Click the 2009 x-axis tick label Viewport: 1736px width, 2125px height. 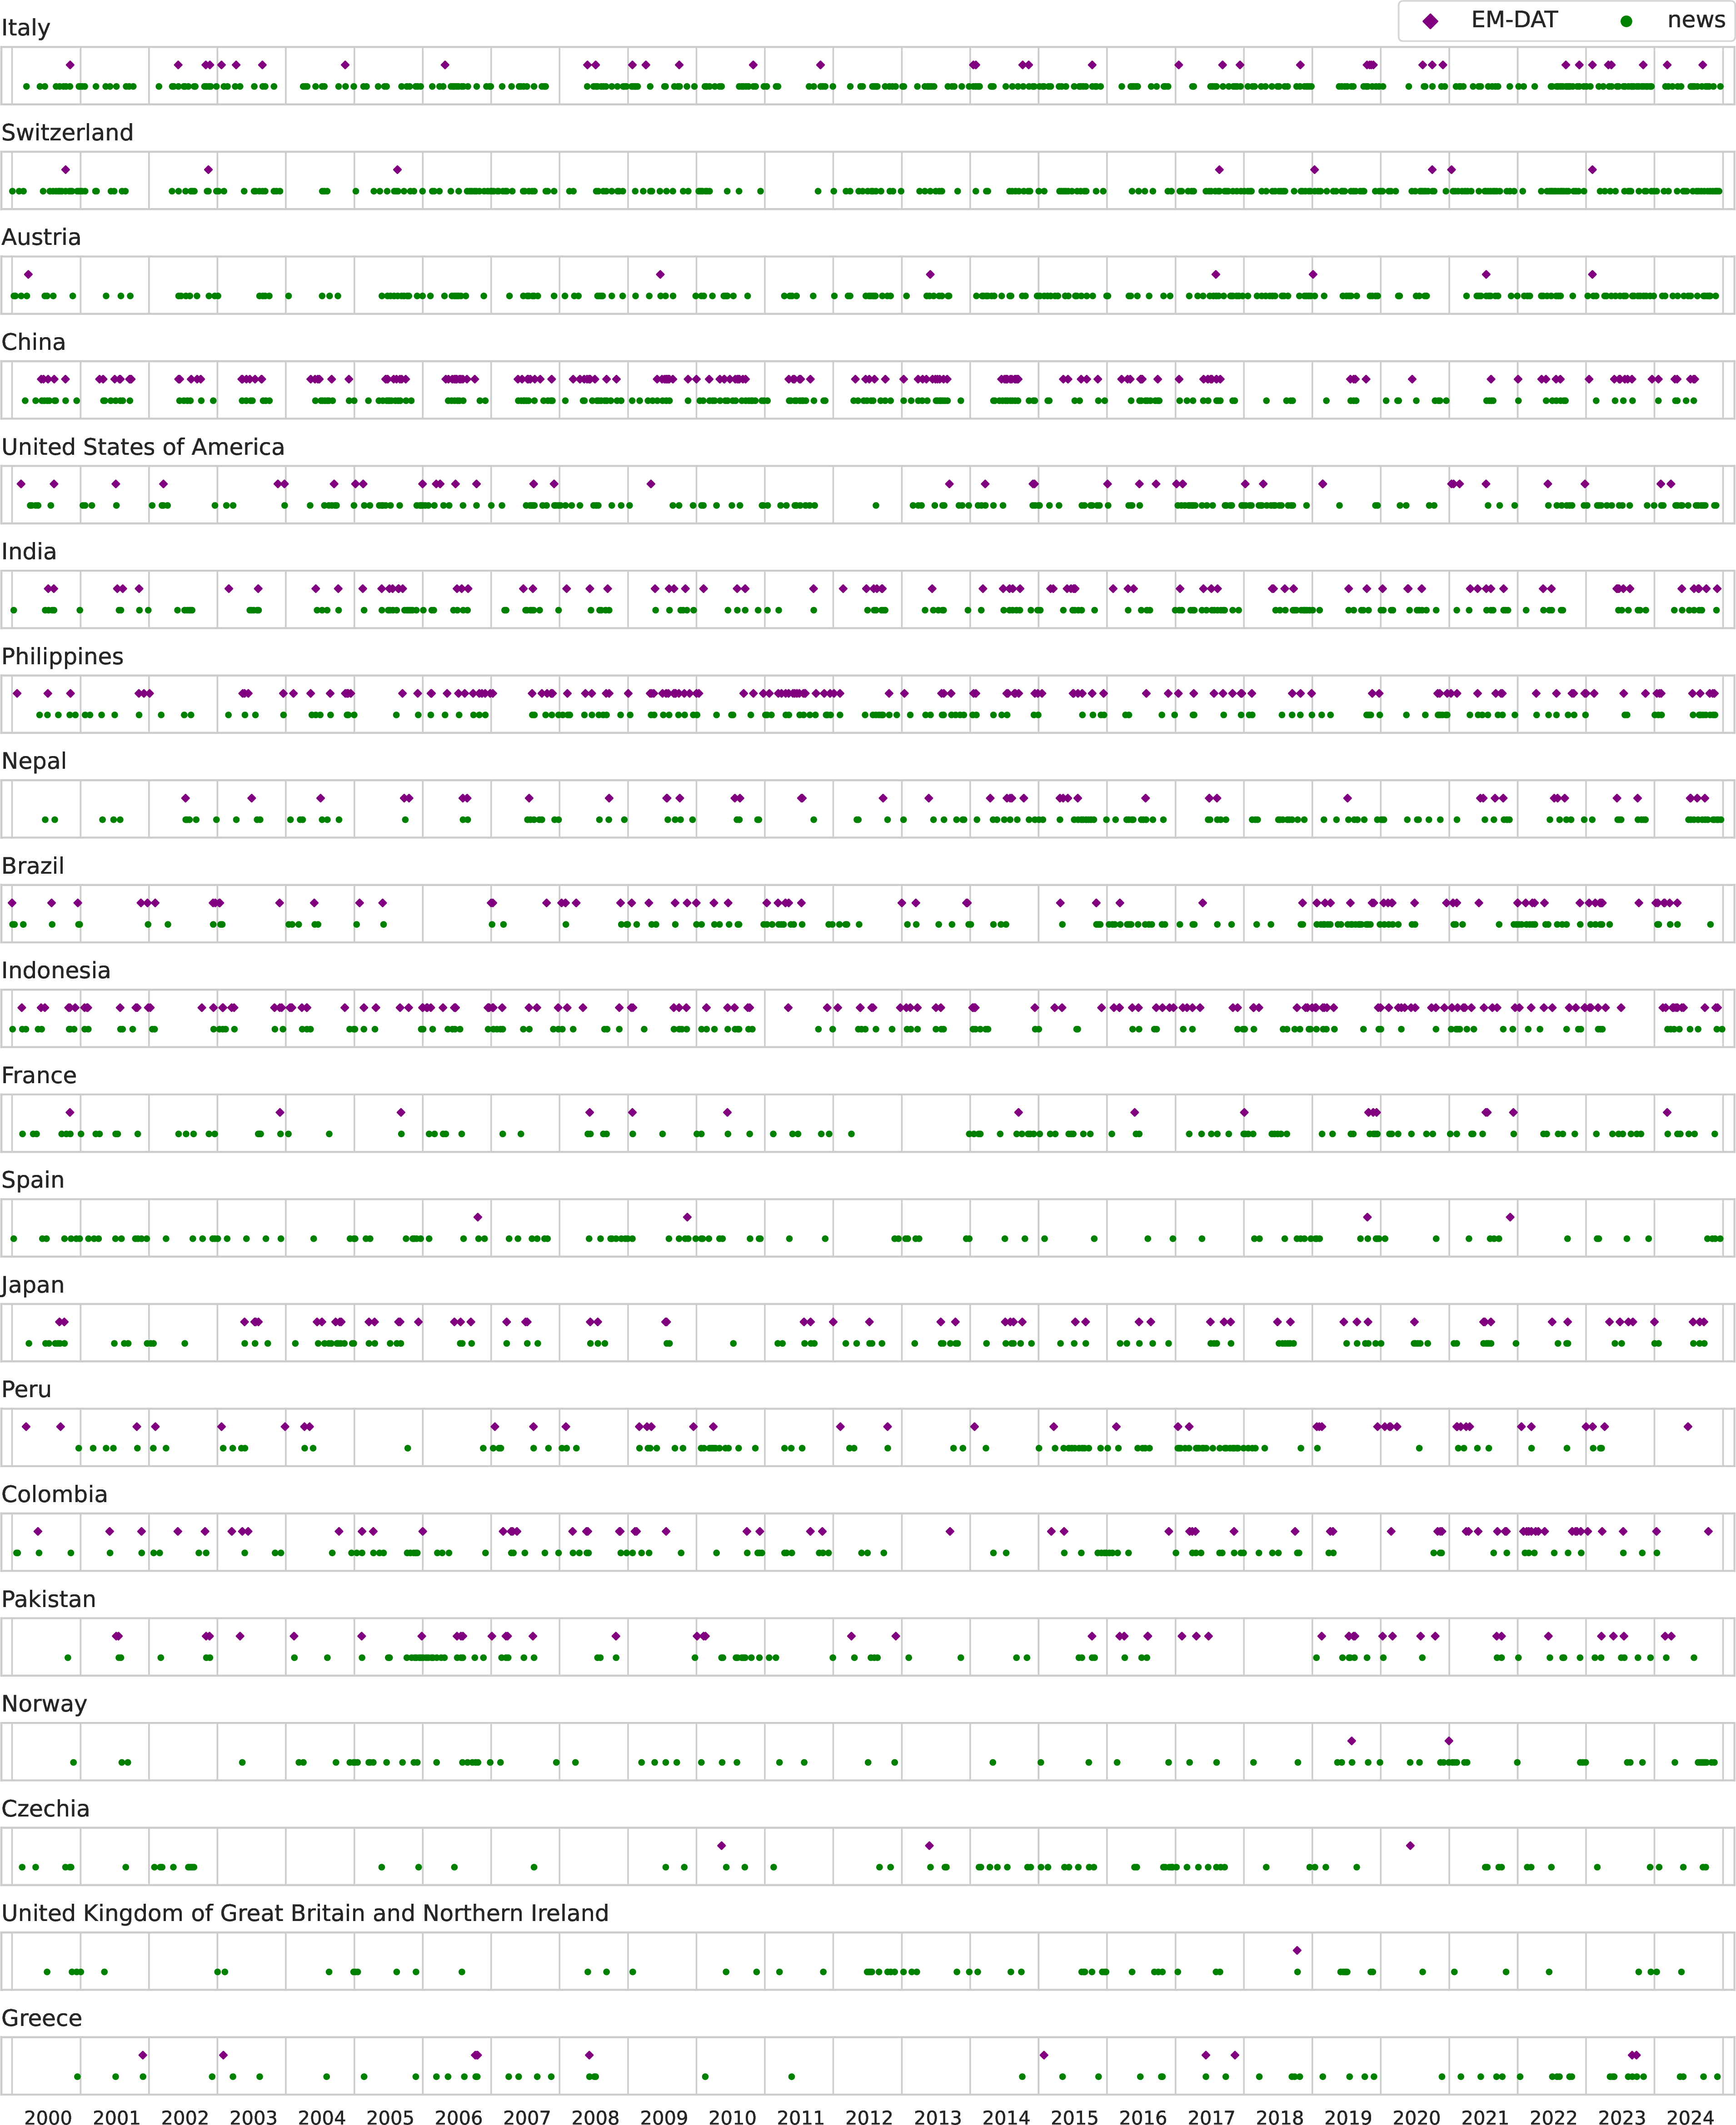tap(664, 2117)
